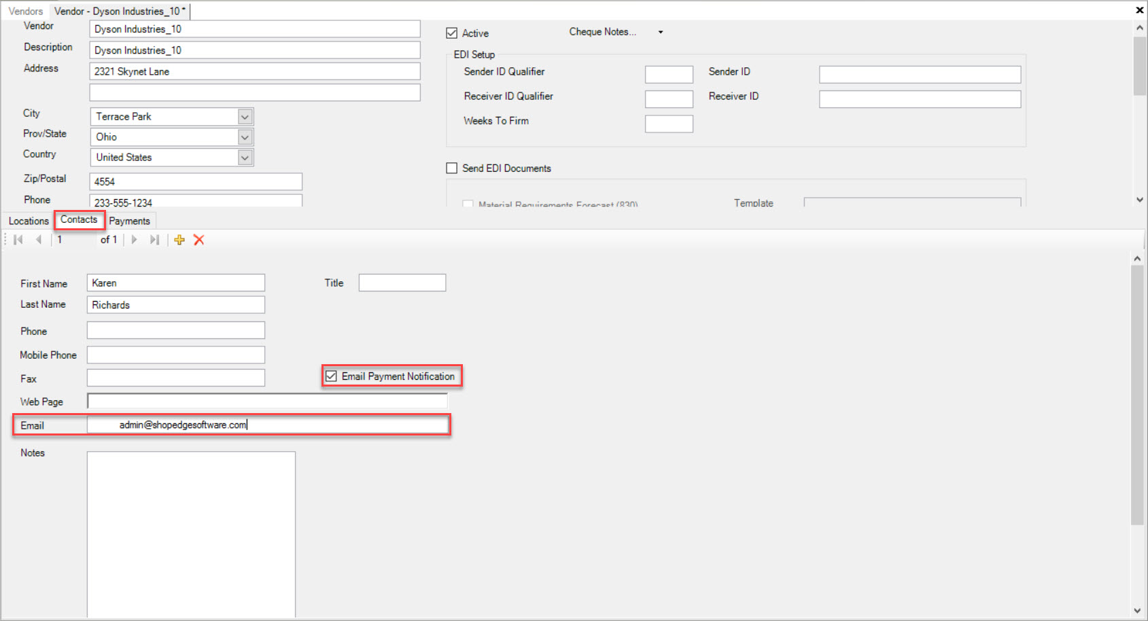Click the upper panel vertical scrollbar thumb
Viewport: 1148px width, 621px height.
(1140, 66)
